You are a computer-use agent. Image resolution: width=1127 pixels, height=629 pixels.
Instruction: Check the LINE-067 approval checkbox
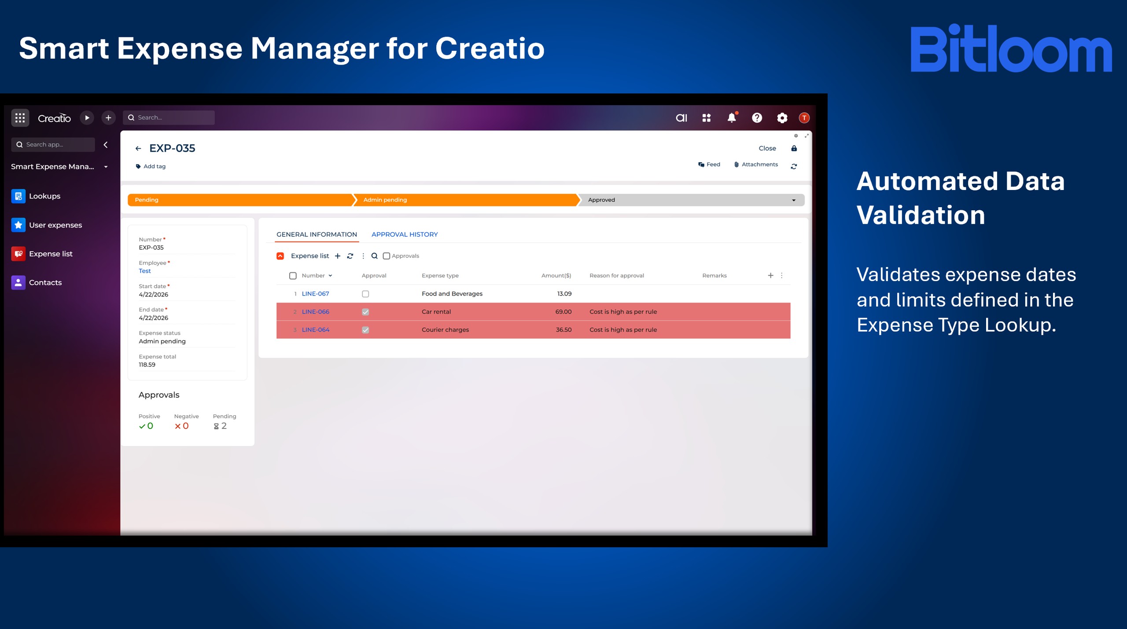365,294
